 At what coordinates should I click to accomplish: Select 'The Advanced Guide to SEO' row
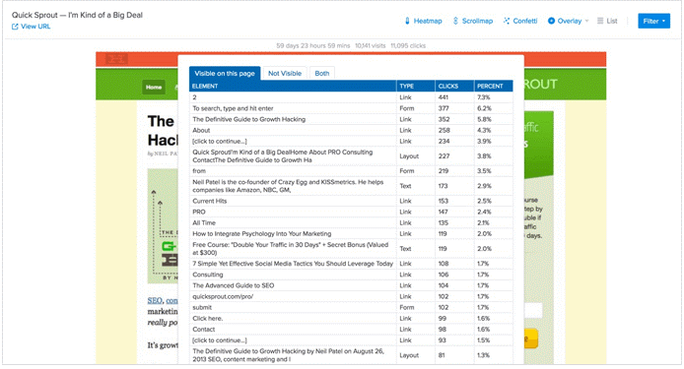pos(351,285)
